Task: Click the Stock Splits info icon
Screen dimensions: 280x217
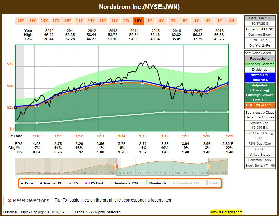Action: click(273, 166)
